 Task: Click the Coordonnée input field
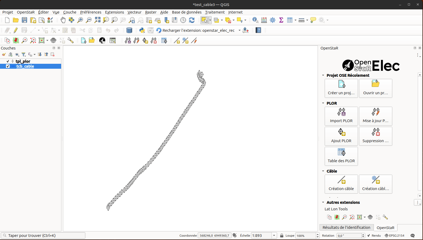point(214,236)
